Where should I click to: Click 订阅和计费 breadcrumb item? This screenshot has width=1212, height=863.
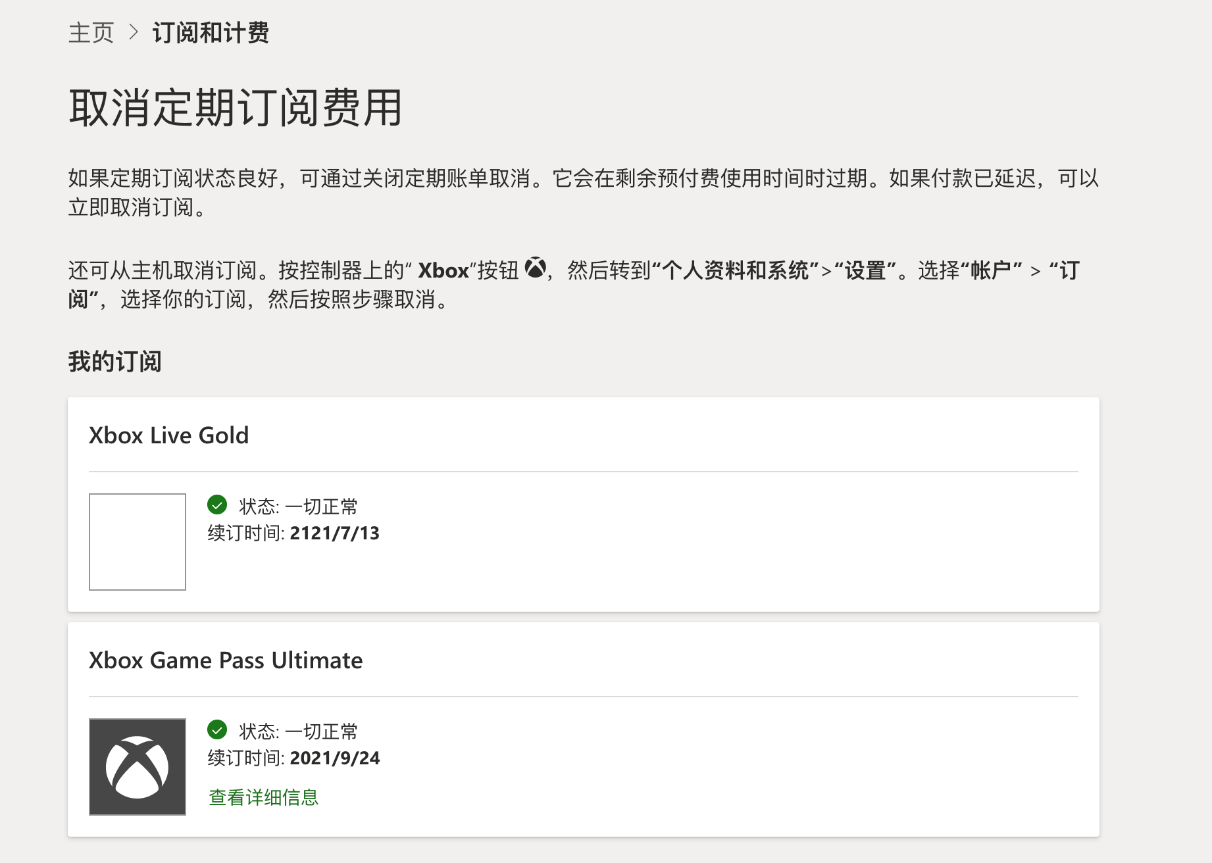[x=211, y=33]
